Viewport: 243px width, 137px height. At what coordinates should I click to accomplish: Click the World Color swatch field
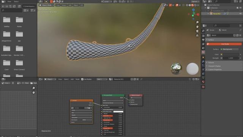point(231,54)
